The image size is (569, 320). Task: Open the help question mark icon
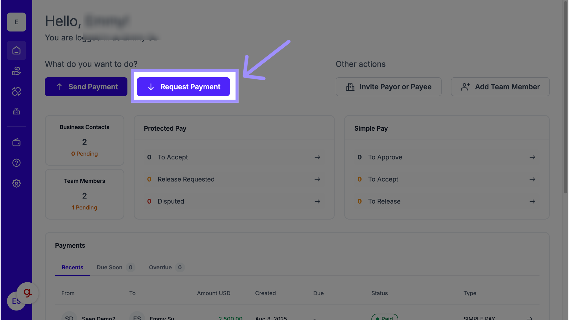point(16,163)
